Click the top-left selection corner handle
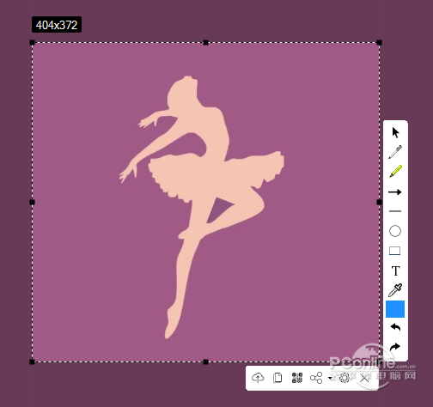Viewport: 433px width, 407px height. point(32,43)
